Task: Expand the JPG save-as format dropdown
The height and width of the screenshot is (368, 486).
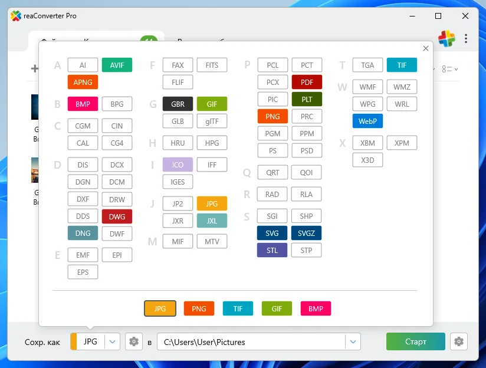Action: point(113,341)
